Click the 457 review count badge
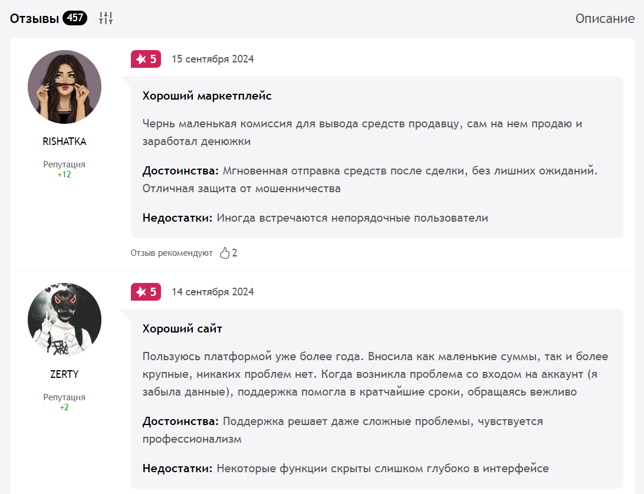This screenshot has width=644, height=494. click(x=75, y=18)
